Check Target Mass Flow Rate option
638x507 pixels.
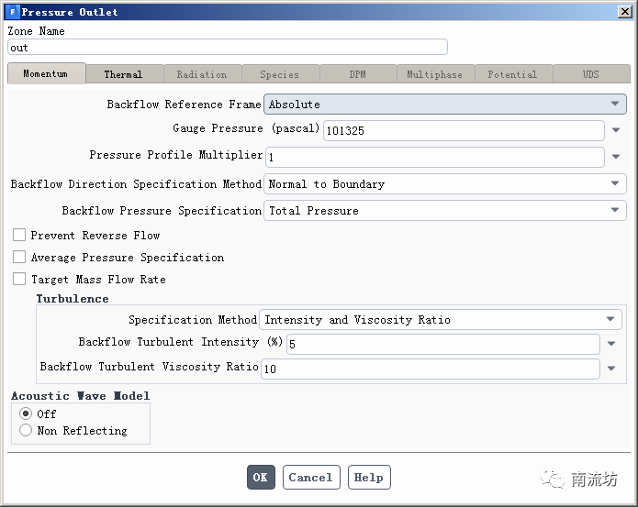19,280
